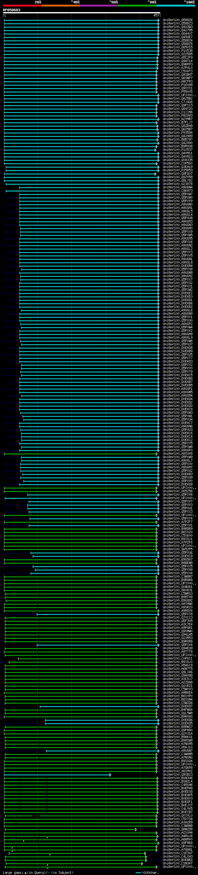Select hit label UniRef100_C1E347
This screenshot has height=875, width=198.
pos(178,853)
